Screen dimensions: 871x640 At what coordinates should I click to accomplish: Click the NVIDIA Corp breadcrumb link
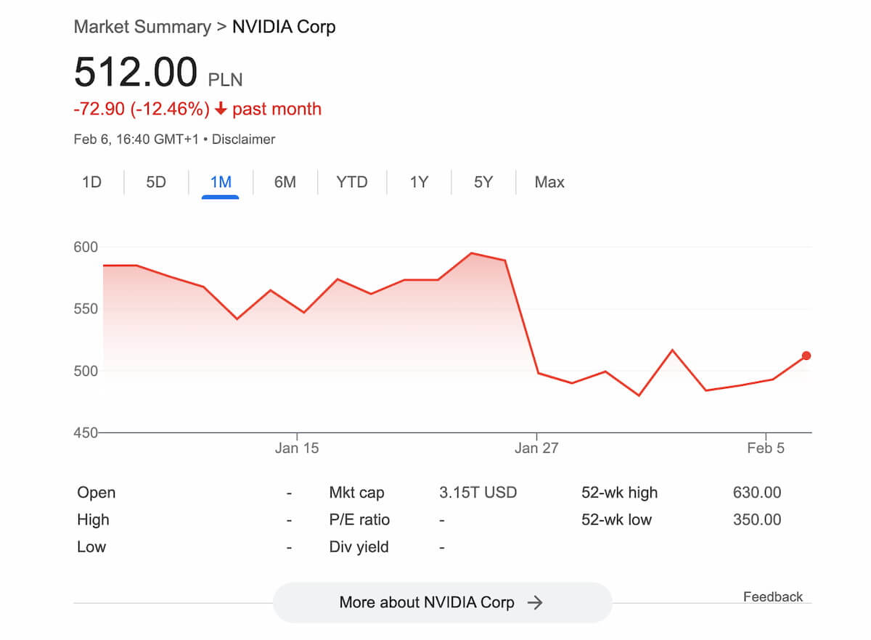[283, 27]
